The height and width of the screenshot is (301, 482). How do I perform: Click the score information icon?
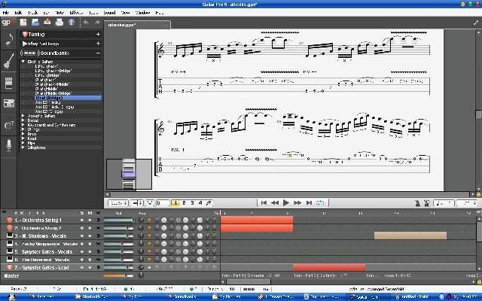72,22
